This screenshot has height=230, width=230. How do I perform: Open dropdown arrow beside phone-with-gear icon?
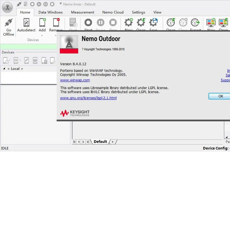point(20,60)
